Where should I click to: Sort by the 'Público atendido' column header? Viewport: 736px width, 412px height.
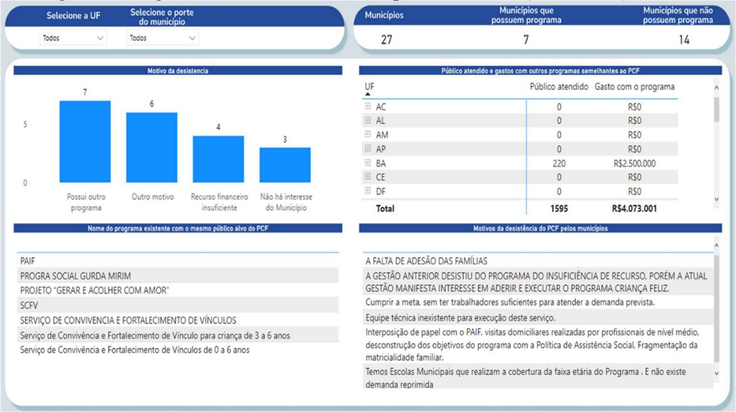[559, 86]
